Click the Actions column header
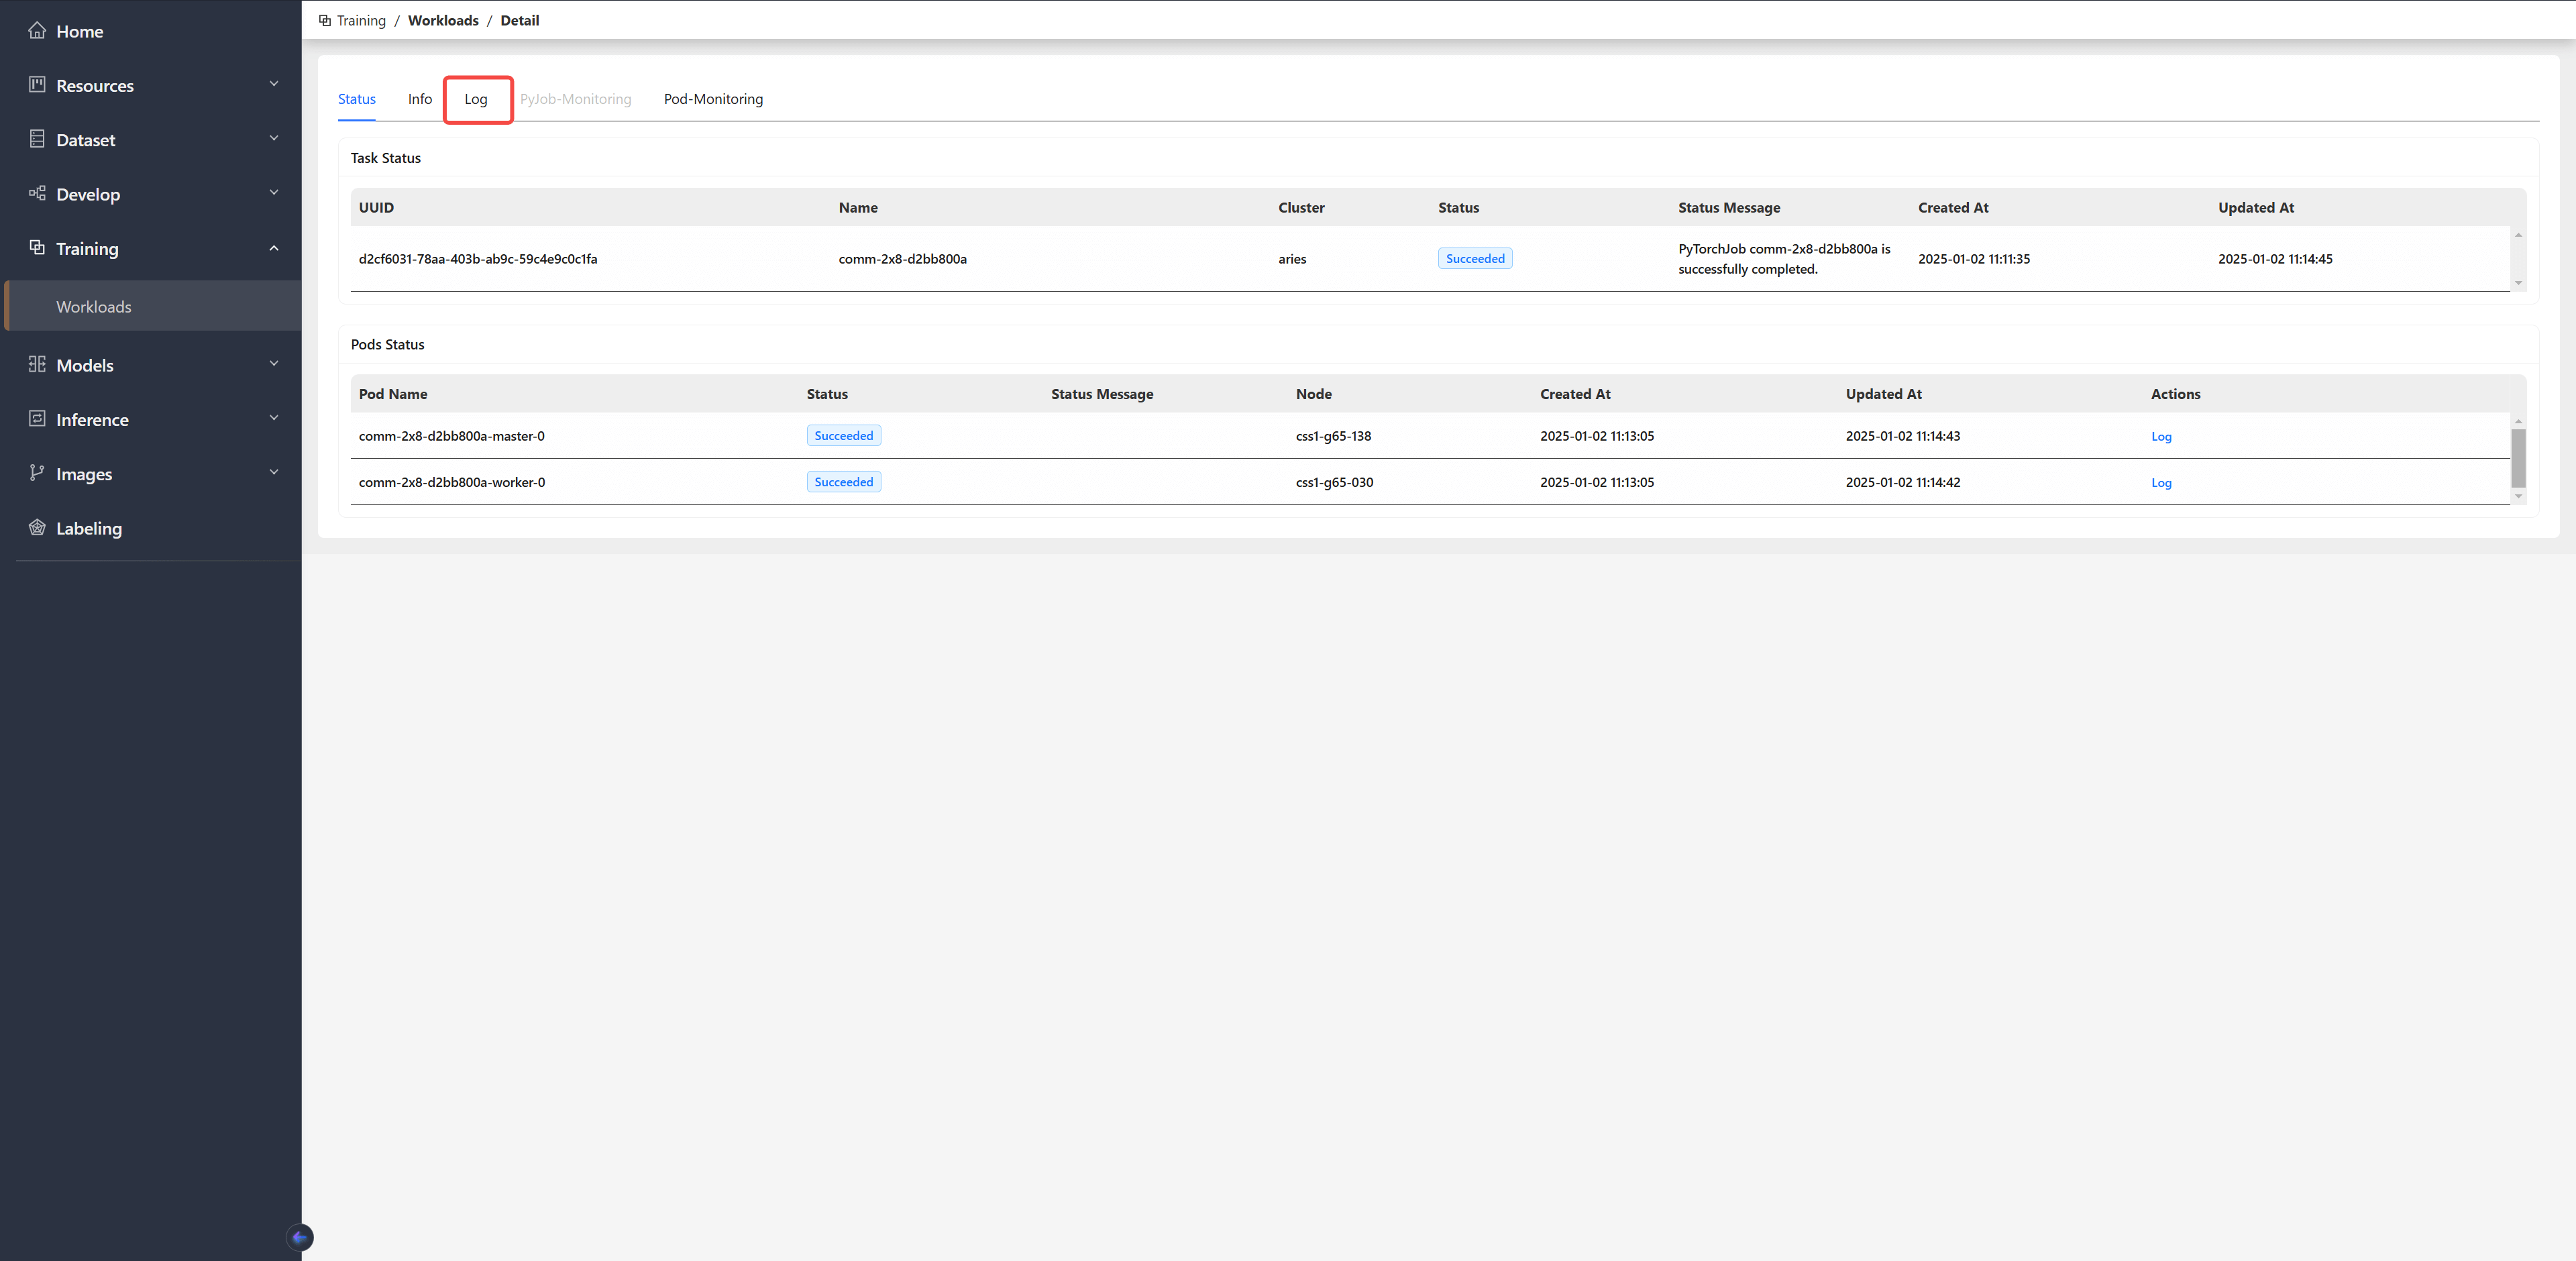This screenshot has width=2576, height=1261. 2176,394
